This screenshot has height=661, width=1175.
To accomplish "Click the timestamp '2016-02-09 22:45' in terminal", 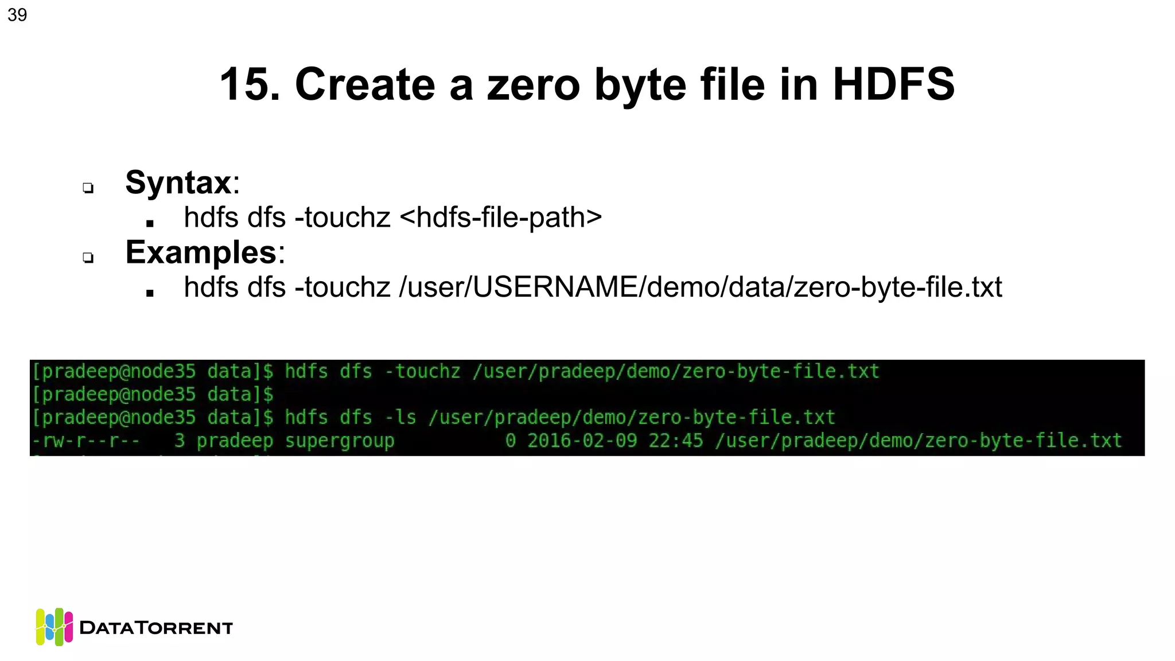I will 615,441.
